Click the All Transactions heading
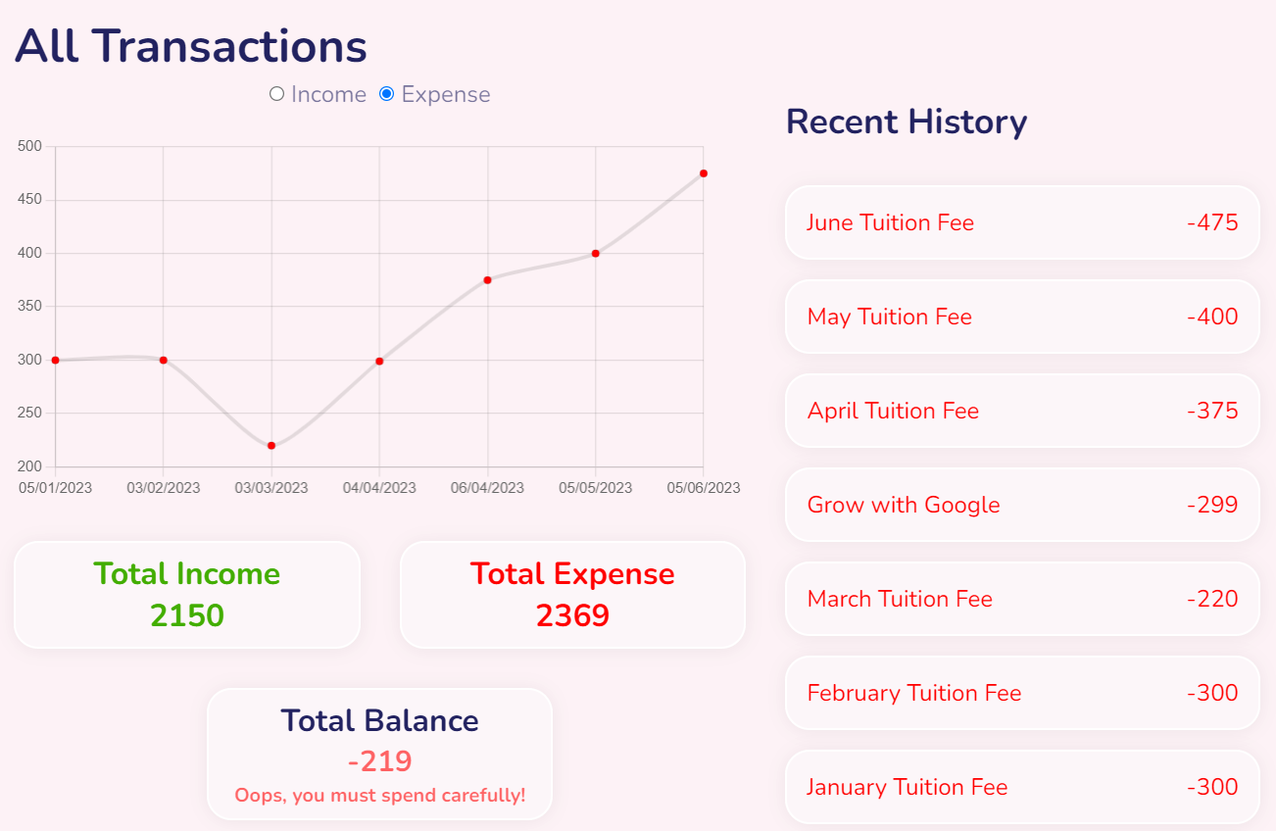Screen dimensions: 1276x831 pyautogui.click(x=191, y=45)
